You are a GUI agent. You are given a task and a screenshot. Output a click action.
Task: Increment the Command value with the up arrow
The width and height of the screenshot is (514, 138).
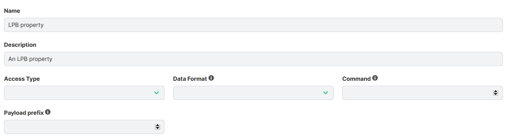495,92
